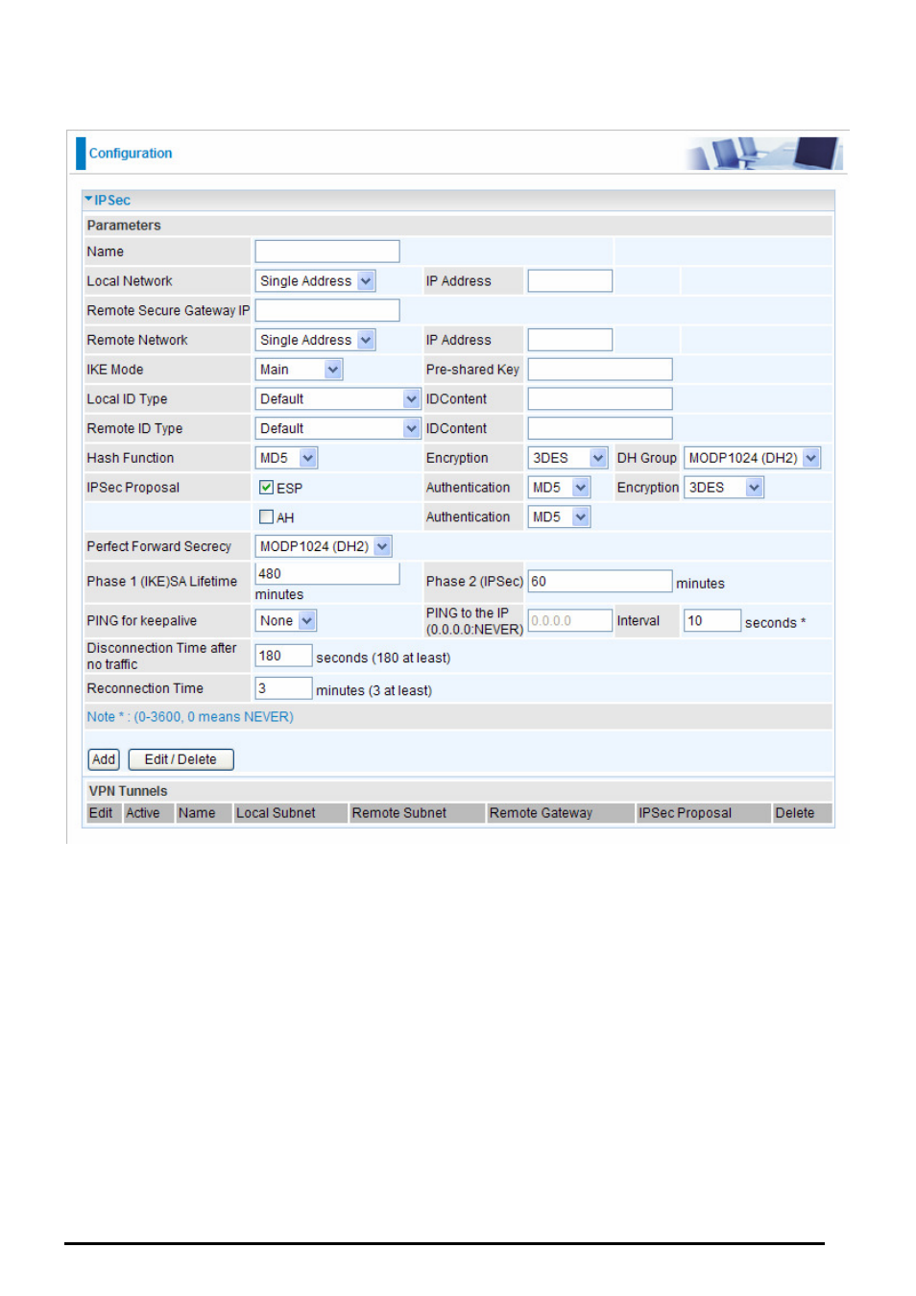Click the Phase 2 (IPSec) lifetime field
The image size is (916, 1296).
(x=600, y=581)
